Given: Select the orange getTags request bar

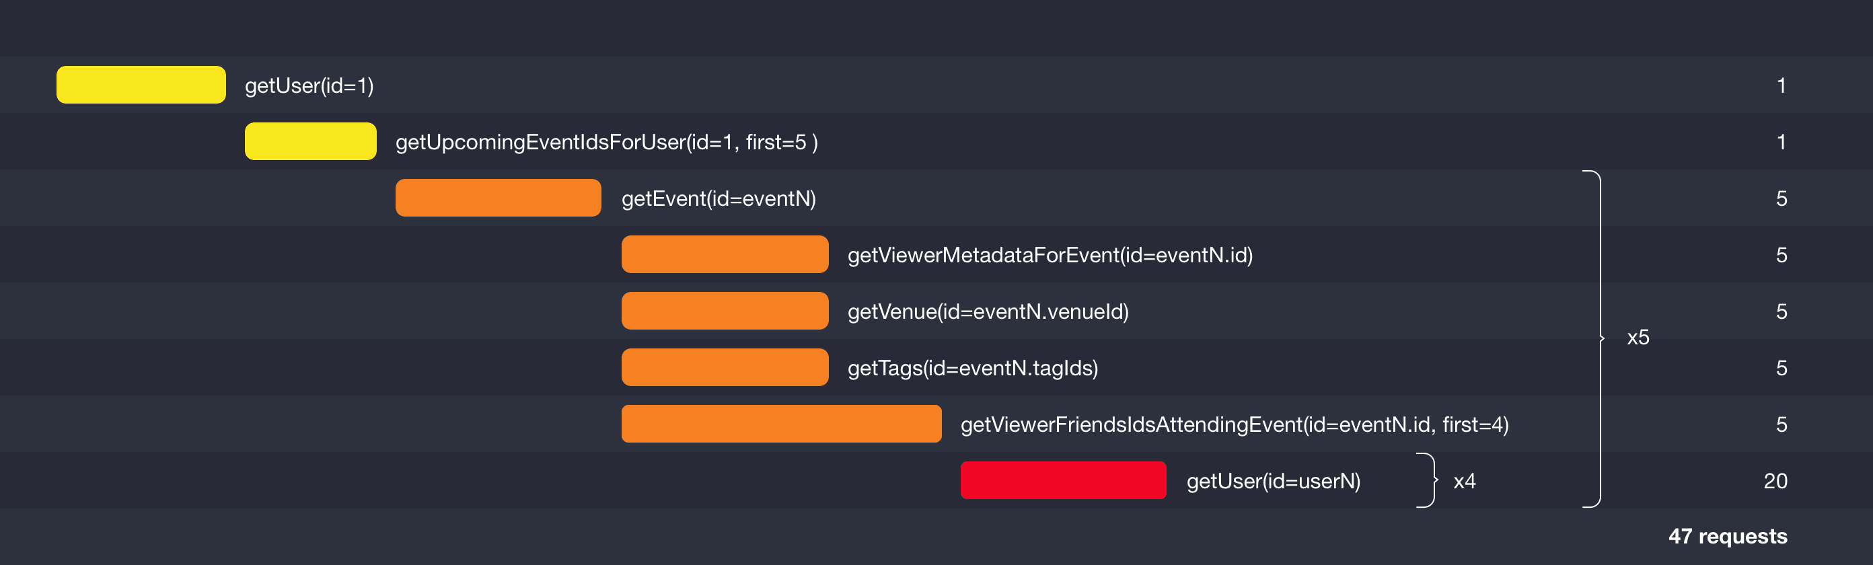Looking at the screenshot, I should tap(724, 367).
